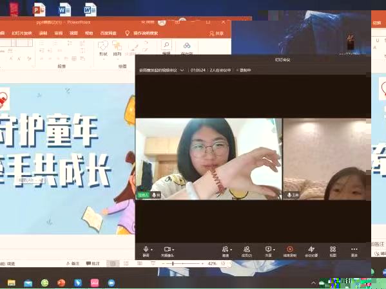Stop recording with the red record button
The height and width of the screenshot is (289, 386).
point(290,252)
